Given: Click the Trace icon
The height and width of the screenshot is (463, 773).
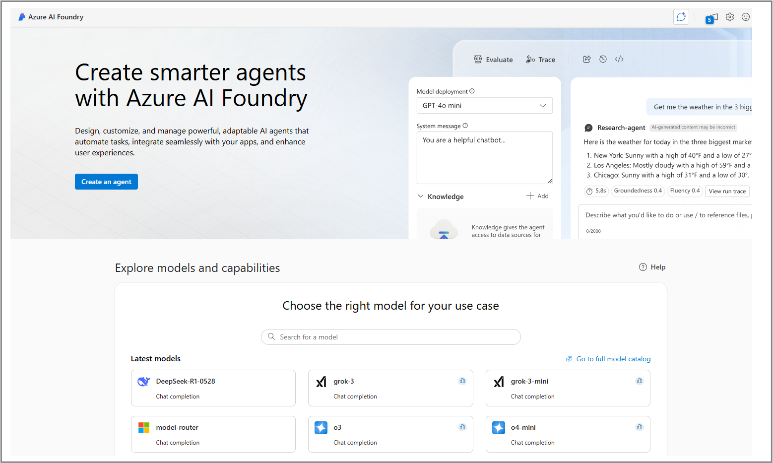Looking at the screenshot, I should point(530,59).
